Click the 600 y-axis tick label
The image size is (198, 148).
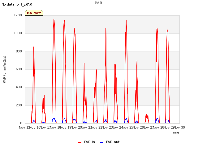pyautogui.click(x=19, y=69)
